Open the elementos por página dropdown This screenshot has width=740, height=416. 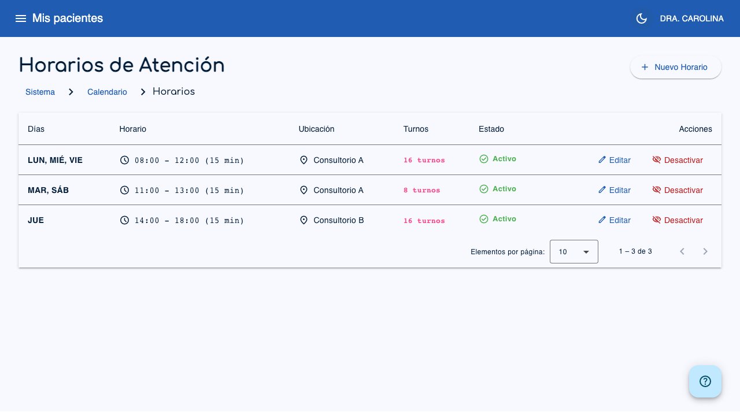pyautogui.click(x=573, y=251)
